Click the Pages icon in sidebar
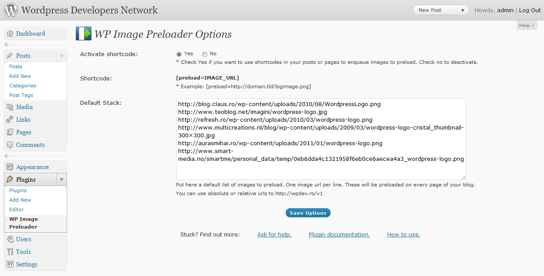Viewport: 544px width, 276px height. coord(10,132)
